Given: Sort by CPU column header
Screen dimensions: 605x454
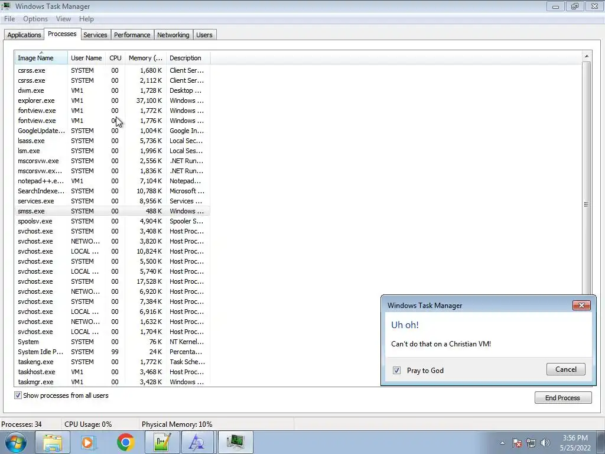Looking at the screenshot, I should click(115, 58).
